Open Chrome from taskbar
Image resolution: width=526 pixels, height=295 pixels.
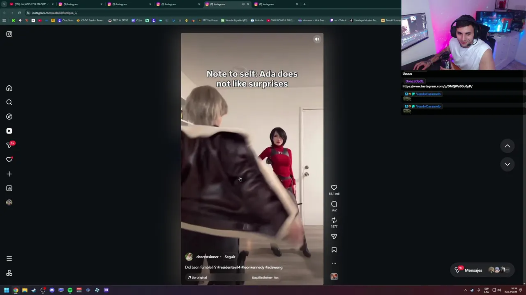pos(16,290)
